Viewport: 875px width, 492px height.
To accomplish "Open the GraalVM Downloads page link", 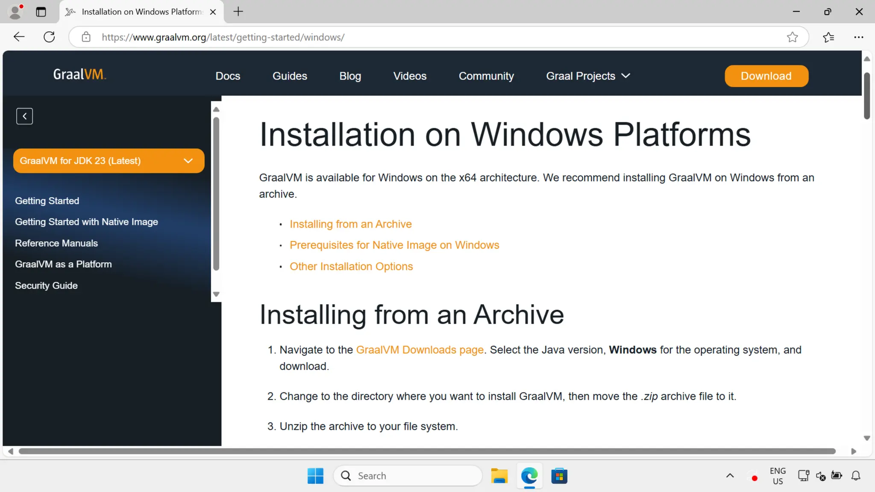I will pyautogui.click(x=420, y=350).
